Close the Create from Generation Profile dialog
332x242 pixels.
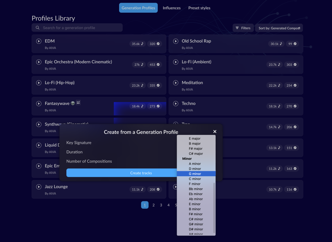pos(215,131)
